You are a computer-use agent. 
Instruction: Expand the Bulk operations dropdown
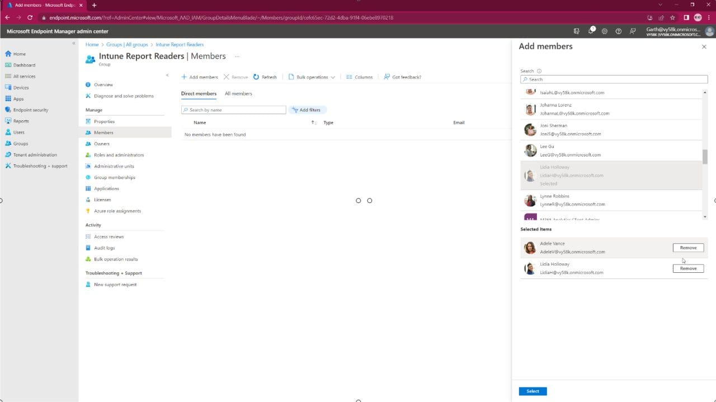click(x=310, y=77)
